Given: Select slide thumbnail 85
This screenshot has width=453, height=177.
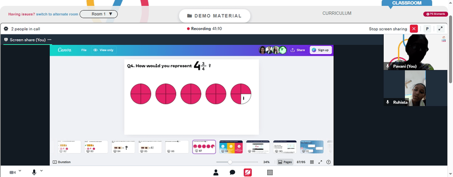Looking at the screenshot, I should click(x=150, y=147).
